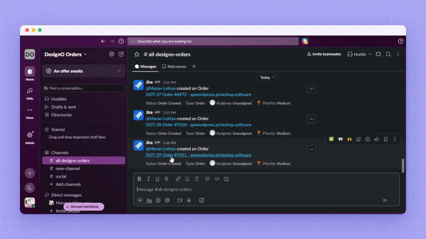Open the help question mark icon

[401, 41]
